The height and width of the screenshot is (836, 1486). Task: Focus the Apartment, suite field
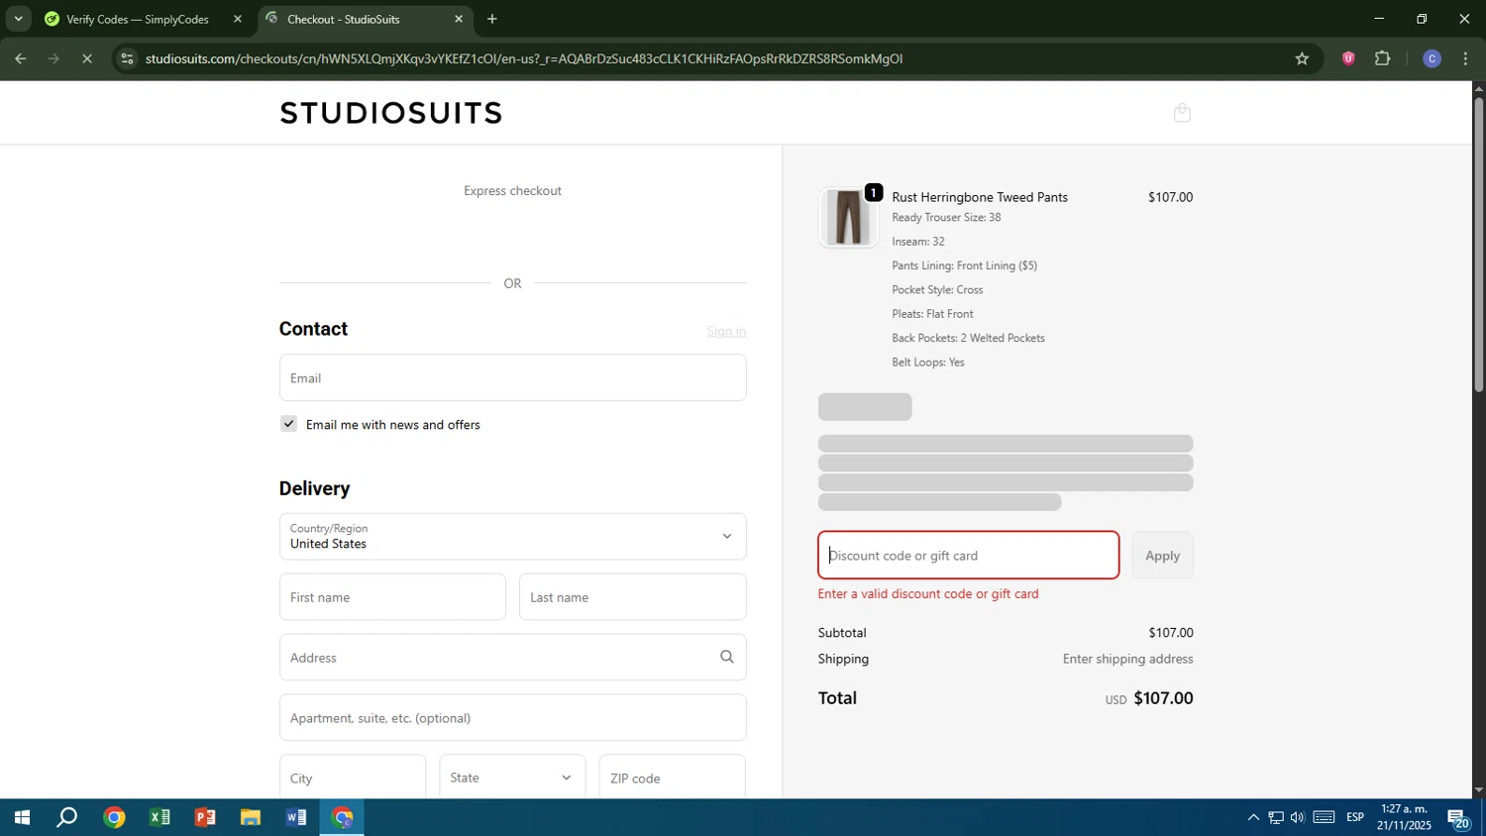[x=512, y=718]
